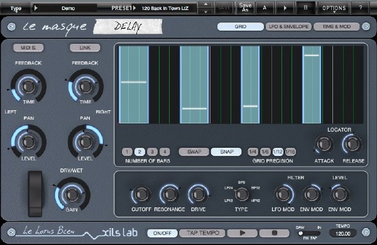Click the TAP TEMPO button
Viewport: 377px width, 245px height.
point(202,233)
